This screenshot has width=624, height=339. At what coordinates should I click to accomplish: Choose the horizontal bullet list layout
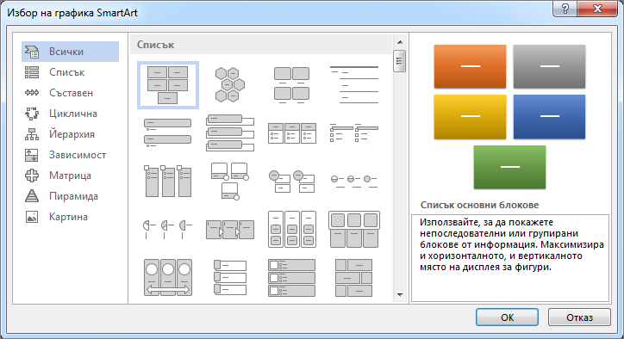pyautogui.click(x=292, y=133)
